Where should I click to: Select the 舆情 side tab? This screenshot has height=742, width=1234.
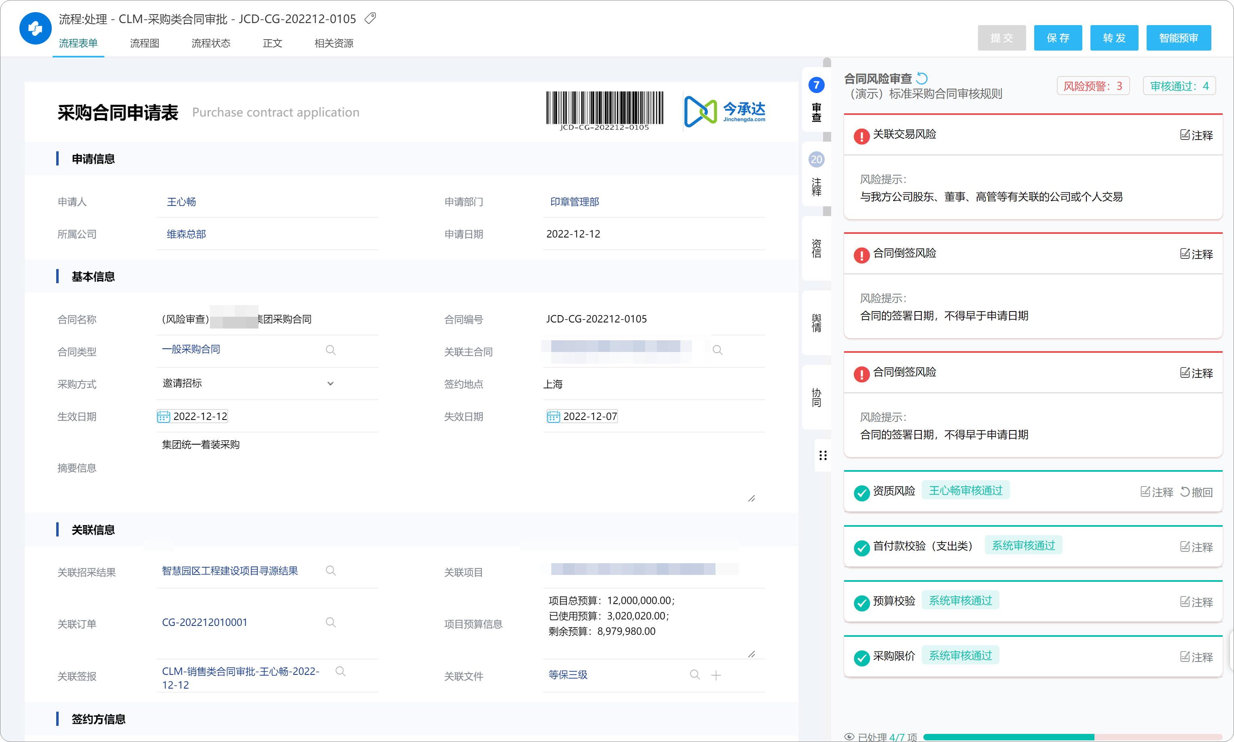tap(816, 323)
